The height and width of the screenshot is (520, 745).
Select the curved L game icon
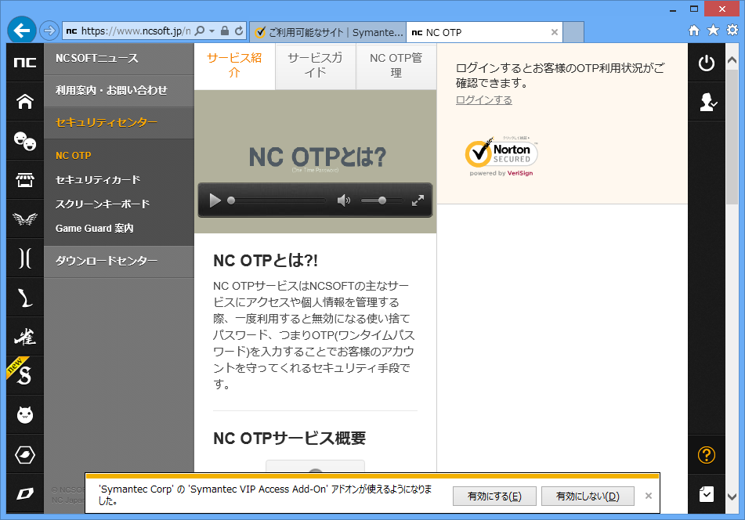[x=25, y=298]
